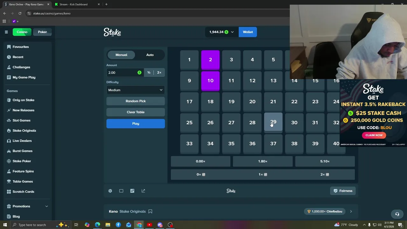407x229 pixels.
Task: Toggle theatre mode for the game
Action: [x=121, y=191]
